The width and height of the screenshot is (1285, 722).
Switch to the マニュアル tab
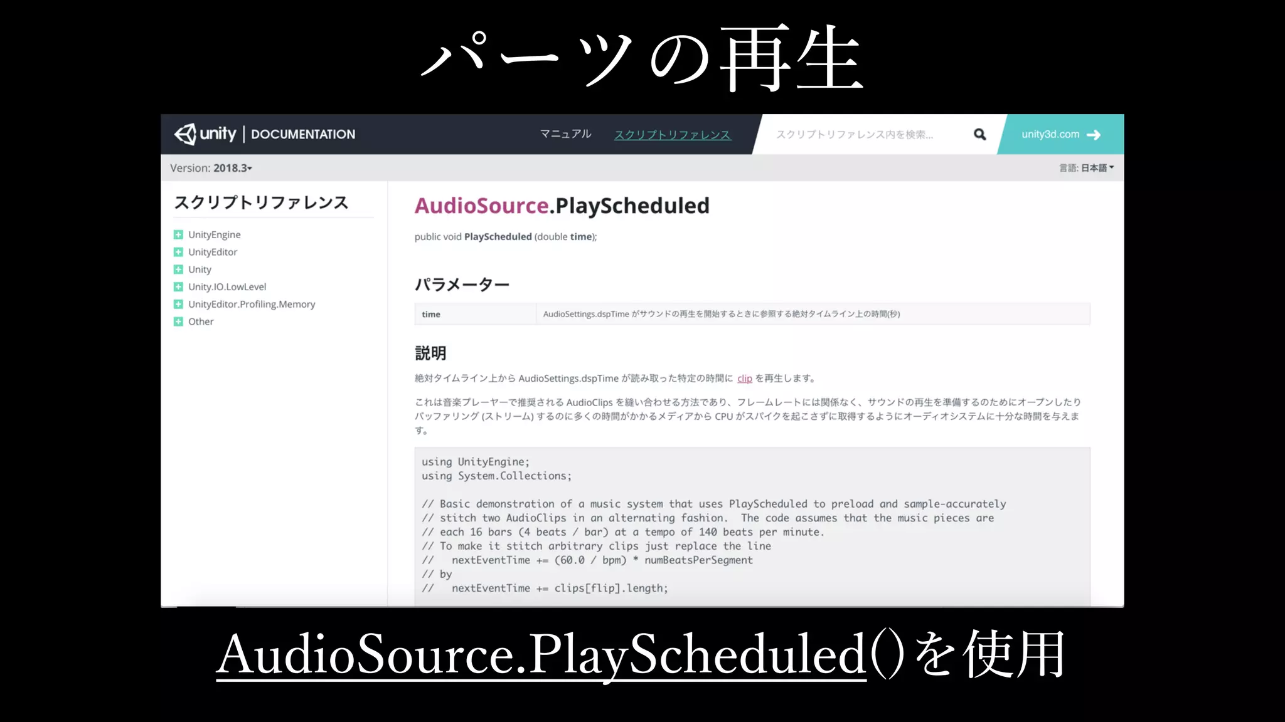[565, 134]
